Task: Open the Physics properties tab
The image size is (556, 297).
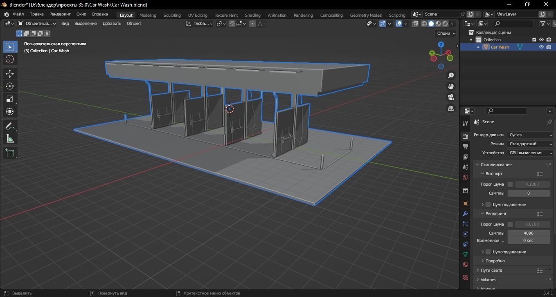Action: pyautogui.click(x=465, y=234)
